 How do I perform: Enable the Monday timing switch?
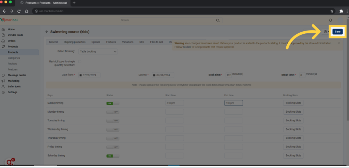point(113,112)
